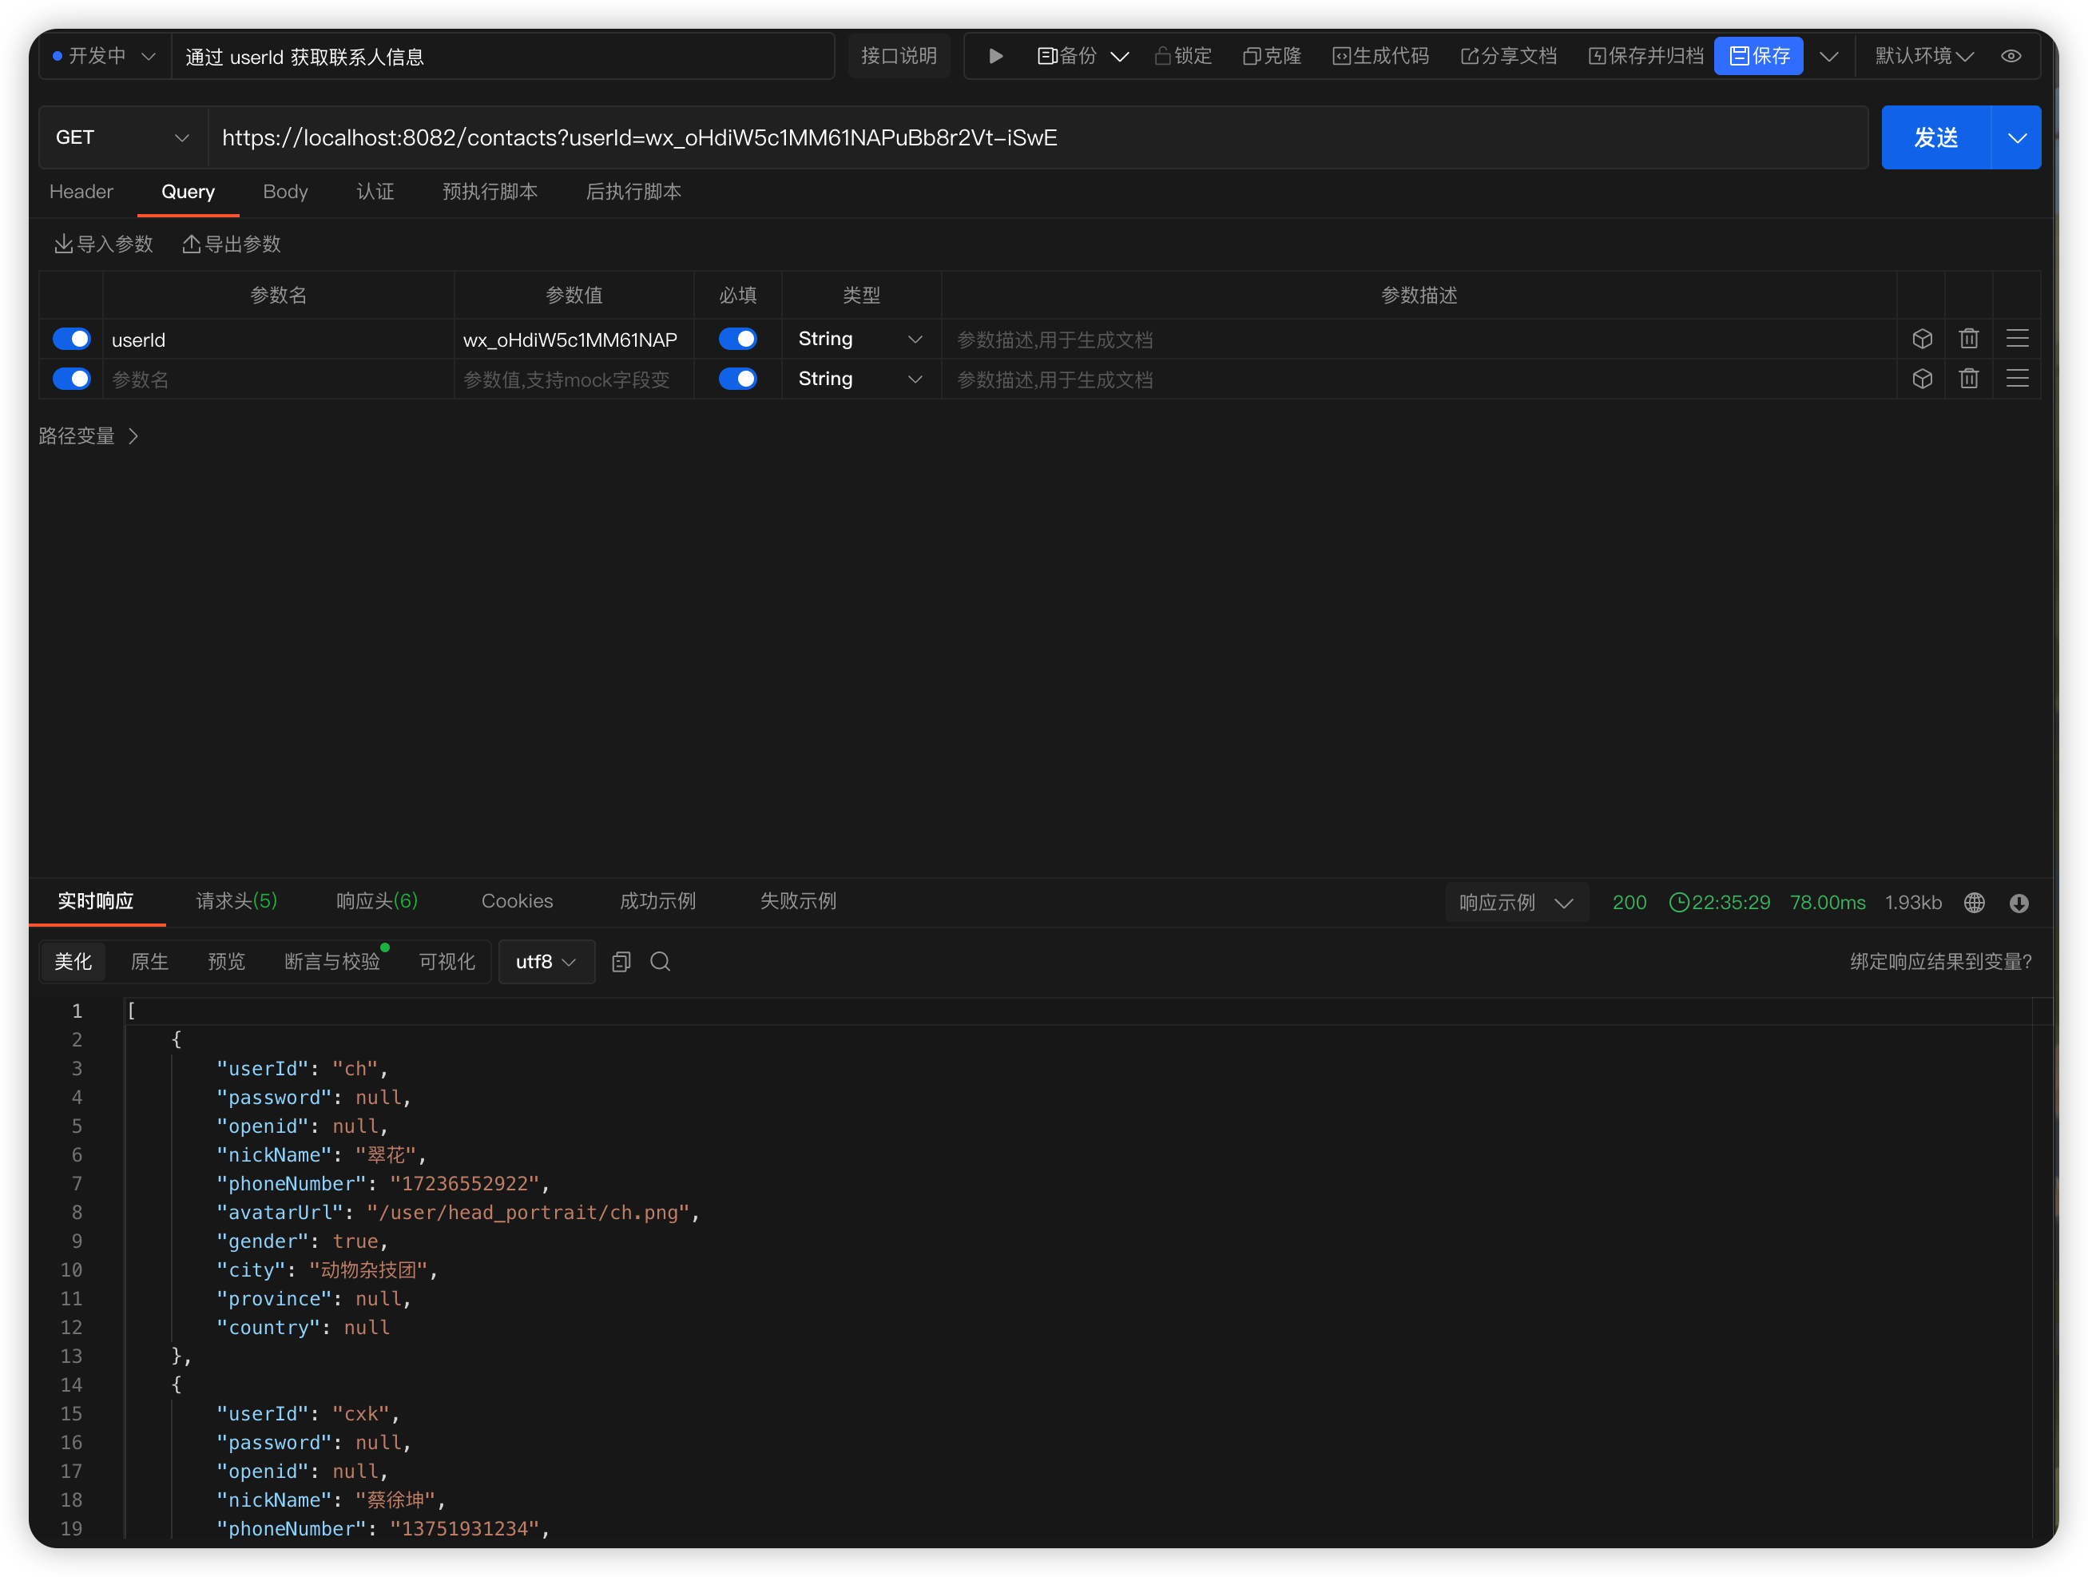Change userId type from String dropdown
Image resolution: width=2088 pixels, height=1577 pixels.
pos(859,338)
